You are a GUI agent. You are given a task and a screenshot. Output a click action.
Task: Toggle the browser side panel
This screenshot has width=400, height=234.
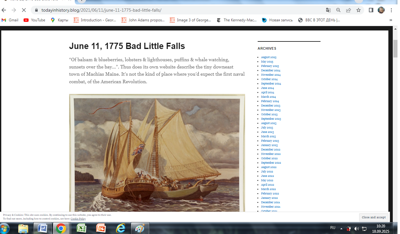click(x=371, y=10)
